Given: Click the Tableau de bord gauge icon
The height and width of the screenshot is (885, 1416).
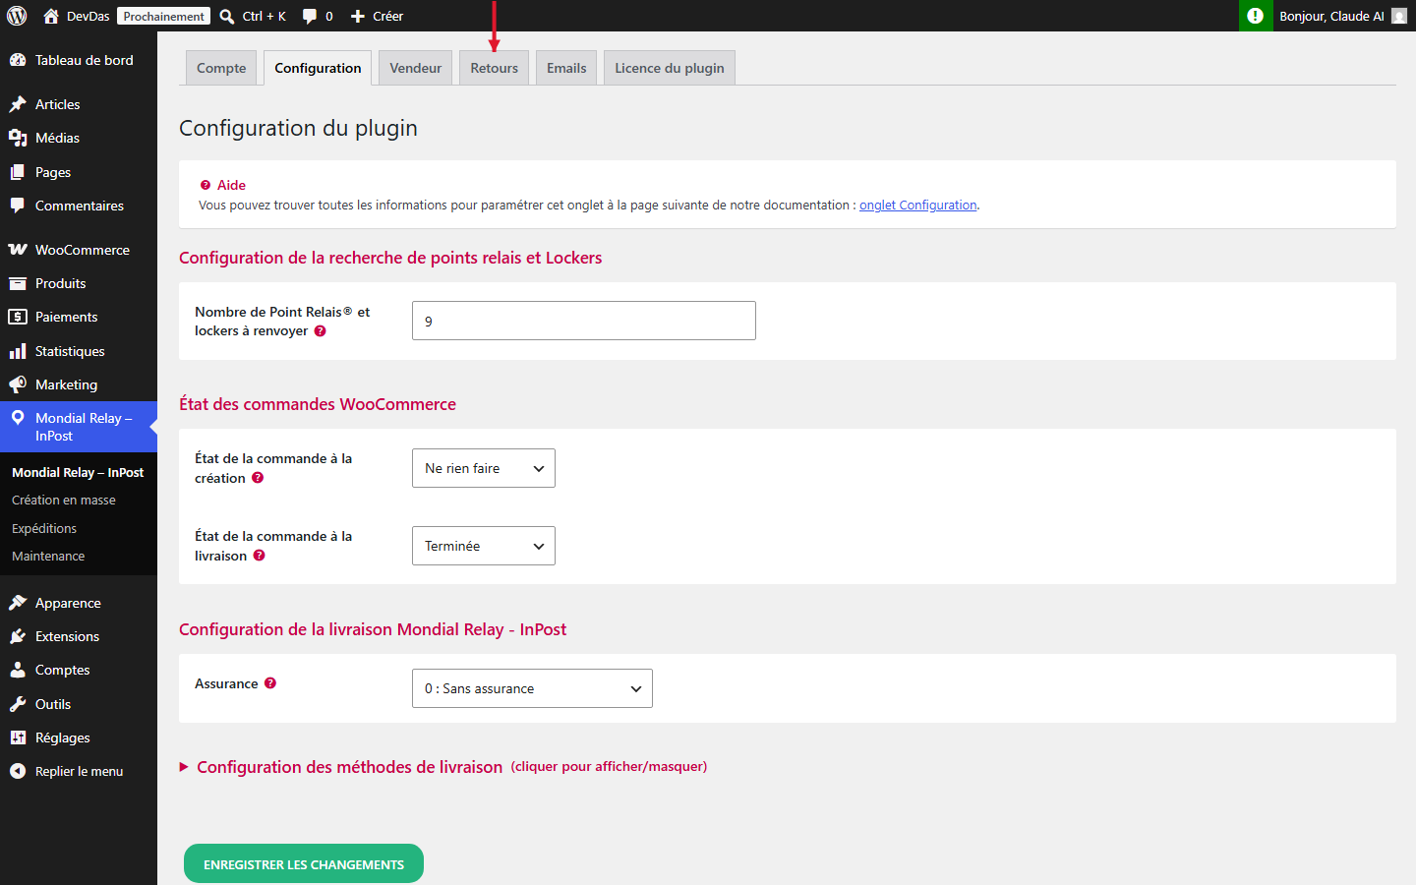Looking at the screenshot, I should point(18,60).
